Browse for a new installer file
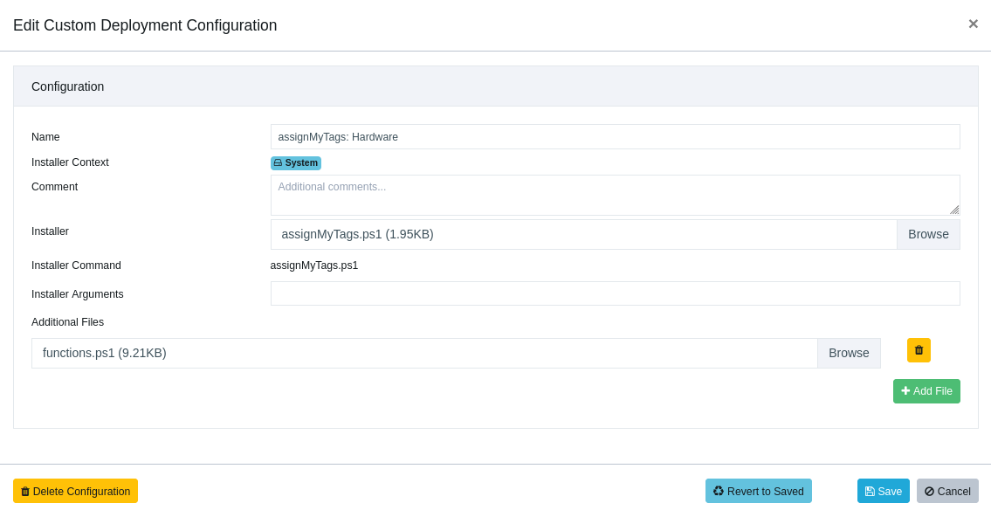The width and height of the screenshot is (991, 517). click(x=928, y=235)
